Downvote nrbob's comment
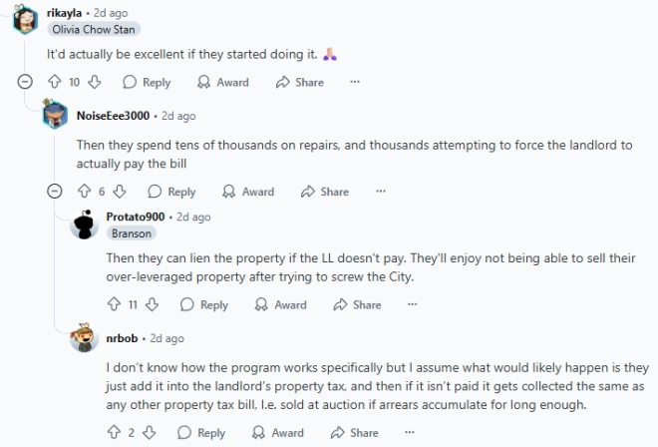 (x=150, y=433)
